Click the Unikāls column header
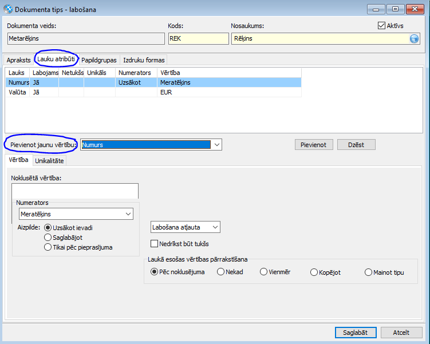Screen dimensions: 430x344 point(100,73)
